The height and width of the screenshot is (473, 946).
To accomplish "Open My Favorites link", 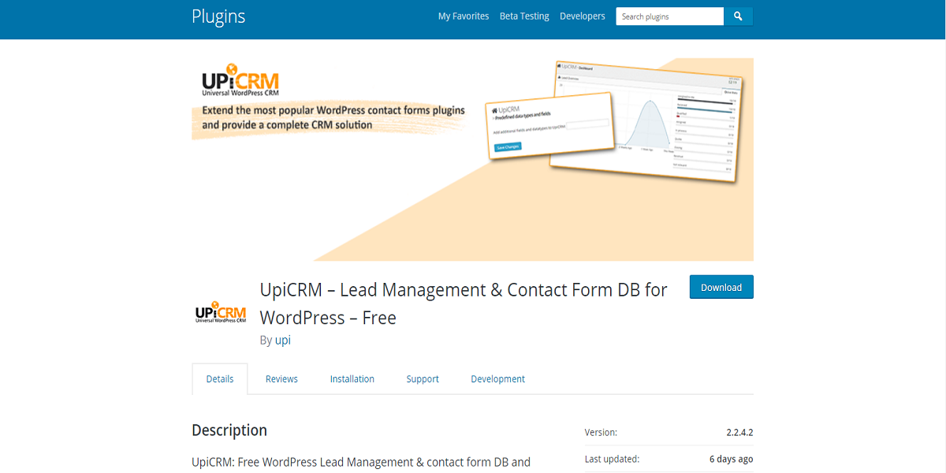I will point(464,16).
